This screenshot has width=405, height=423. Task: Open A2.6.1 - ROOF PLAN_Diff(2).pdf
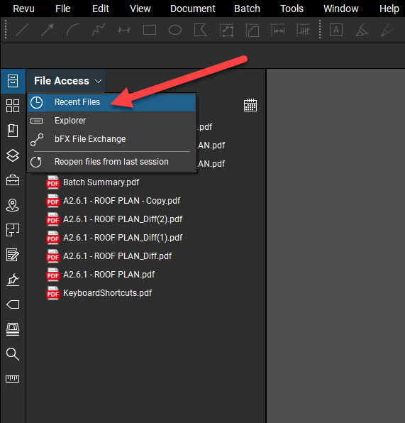(x=114, y=219)
